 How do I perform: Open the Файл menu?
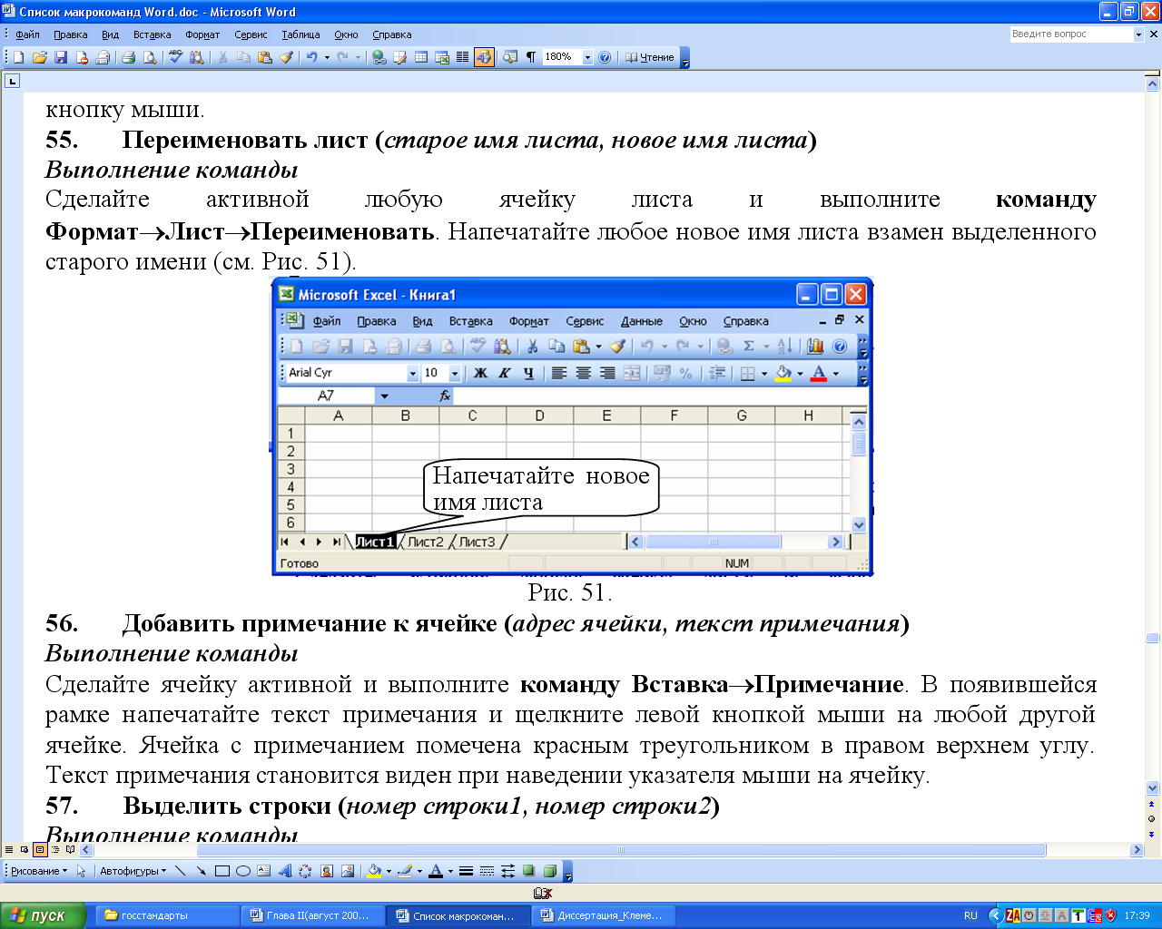[27, 34]
